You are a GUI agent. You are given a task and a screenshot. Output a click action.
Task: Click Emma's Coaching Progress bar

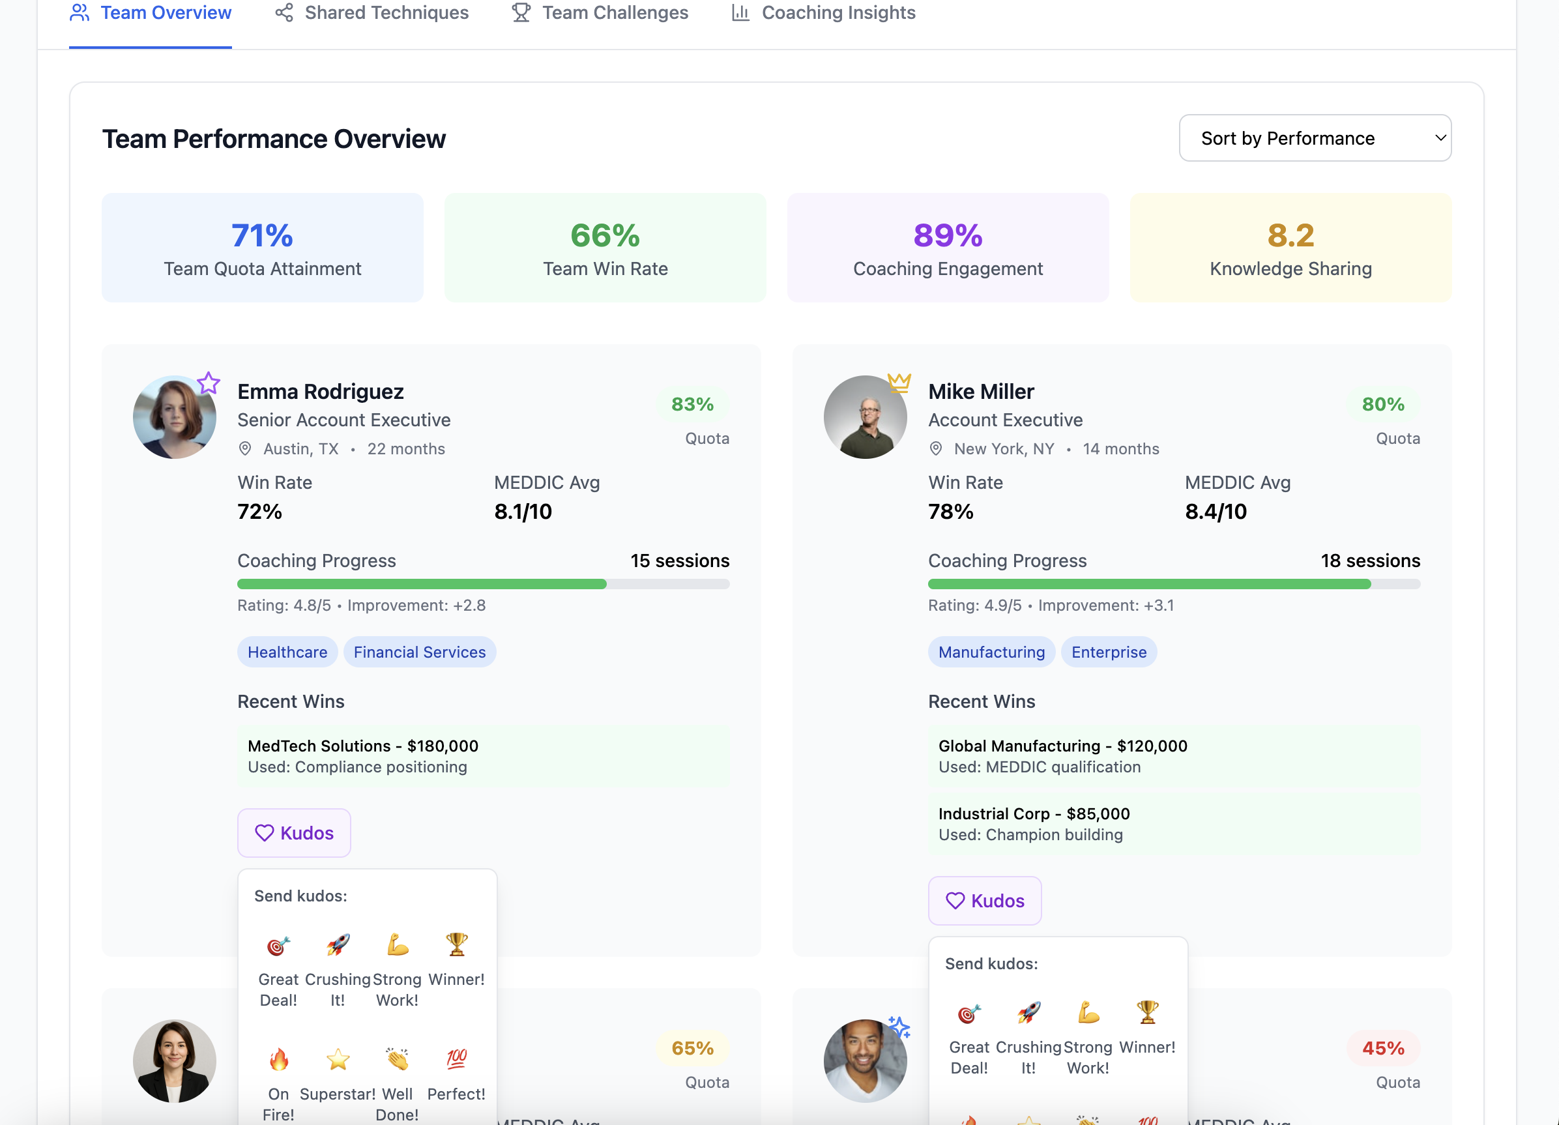pyautogui.click(x=483, y=584)
